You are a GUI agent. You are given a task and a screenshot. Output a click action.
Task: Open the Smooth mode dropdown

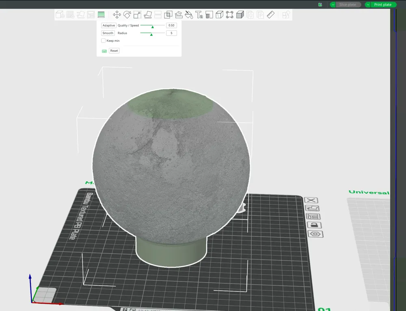point(108,33)
